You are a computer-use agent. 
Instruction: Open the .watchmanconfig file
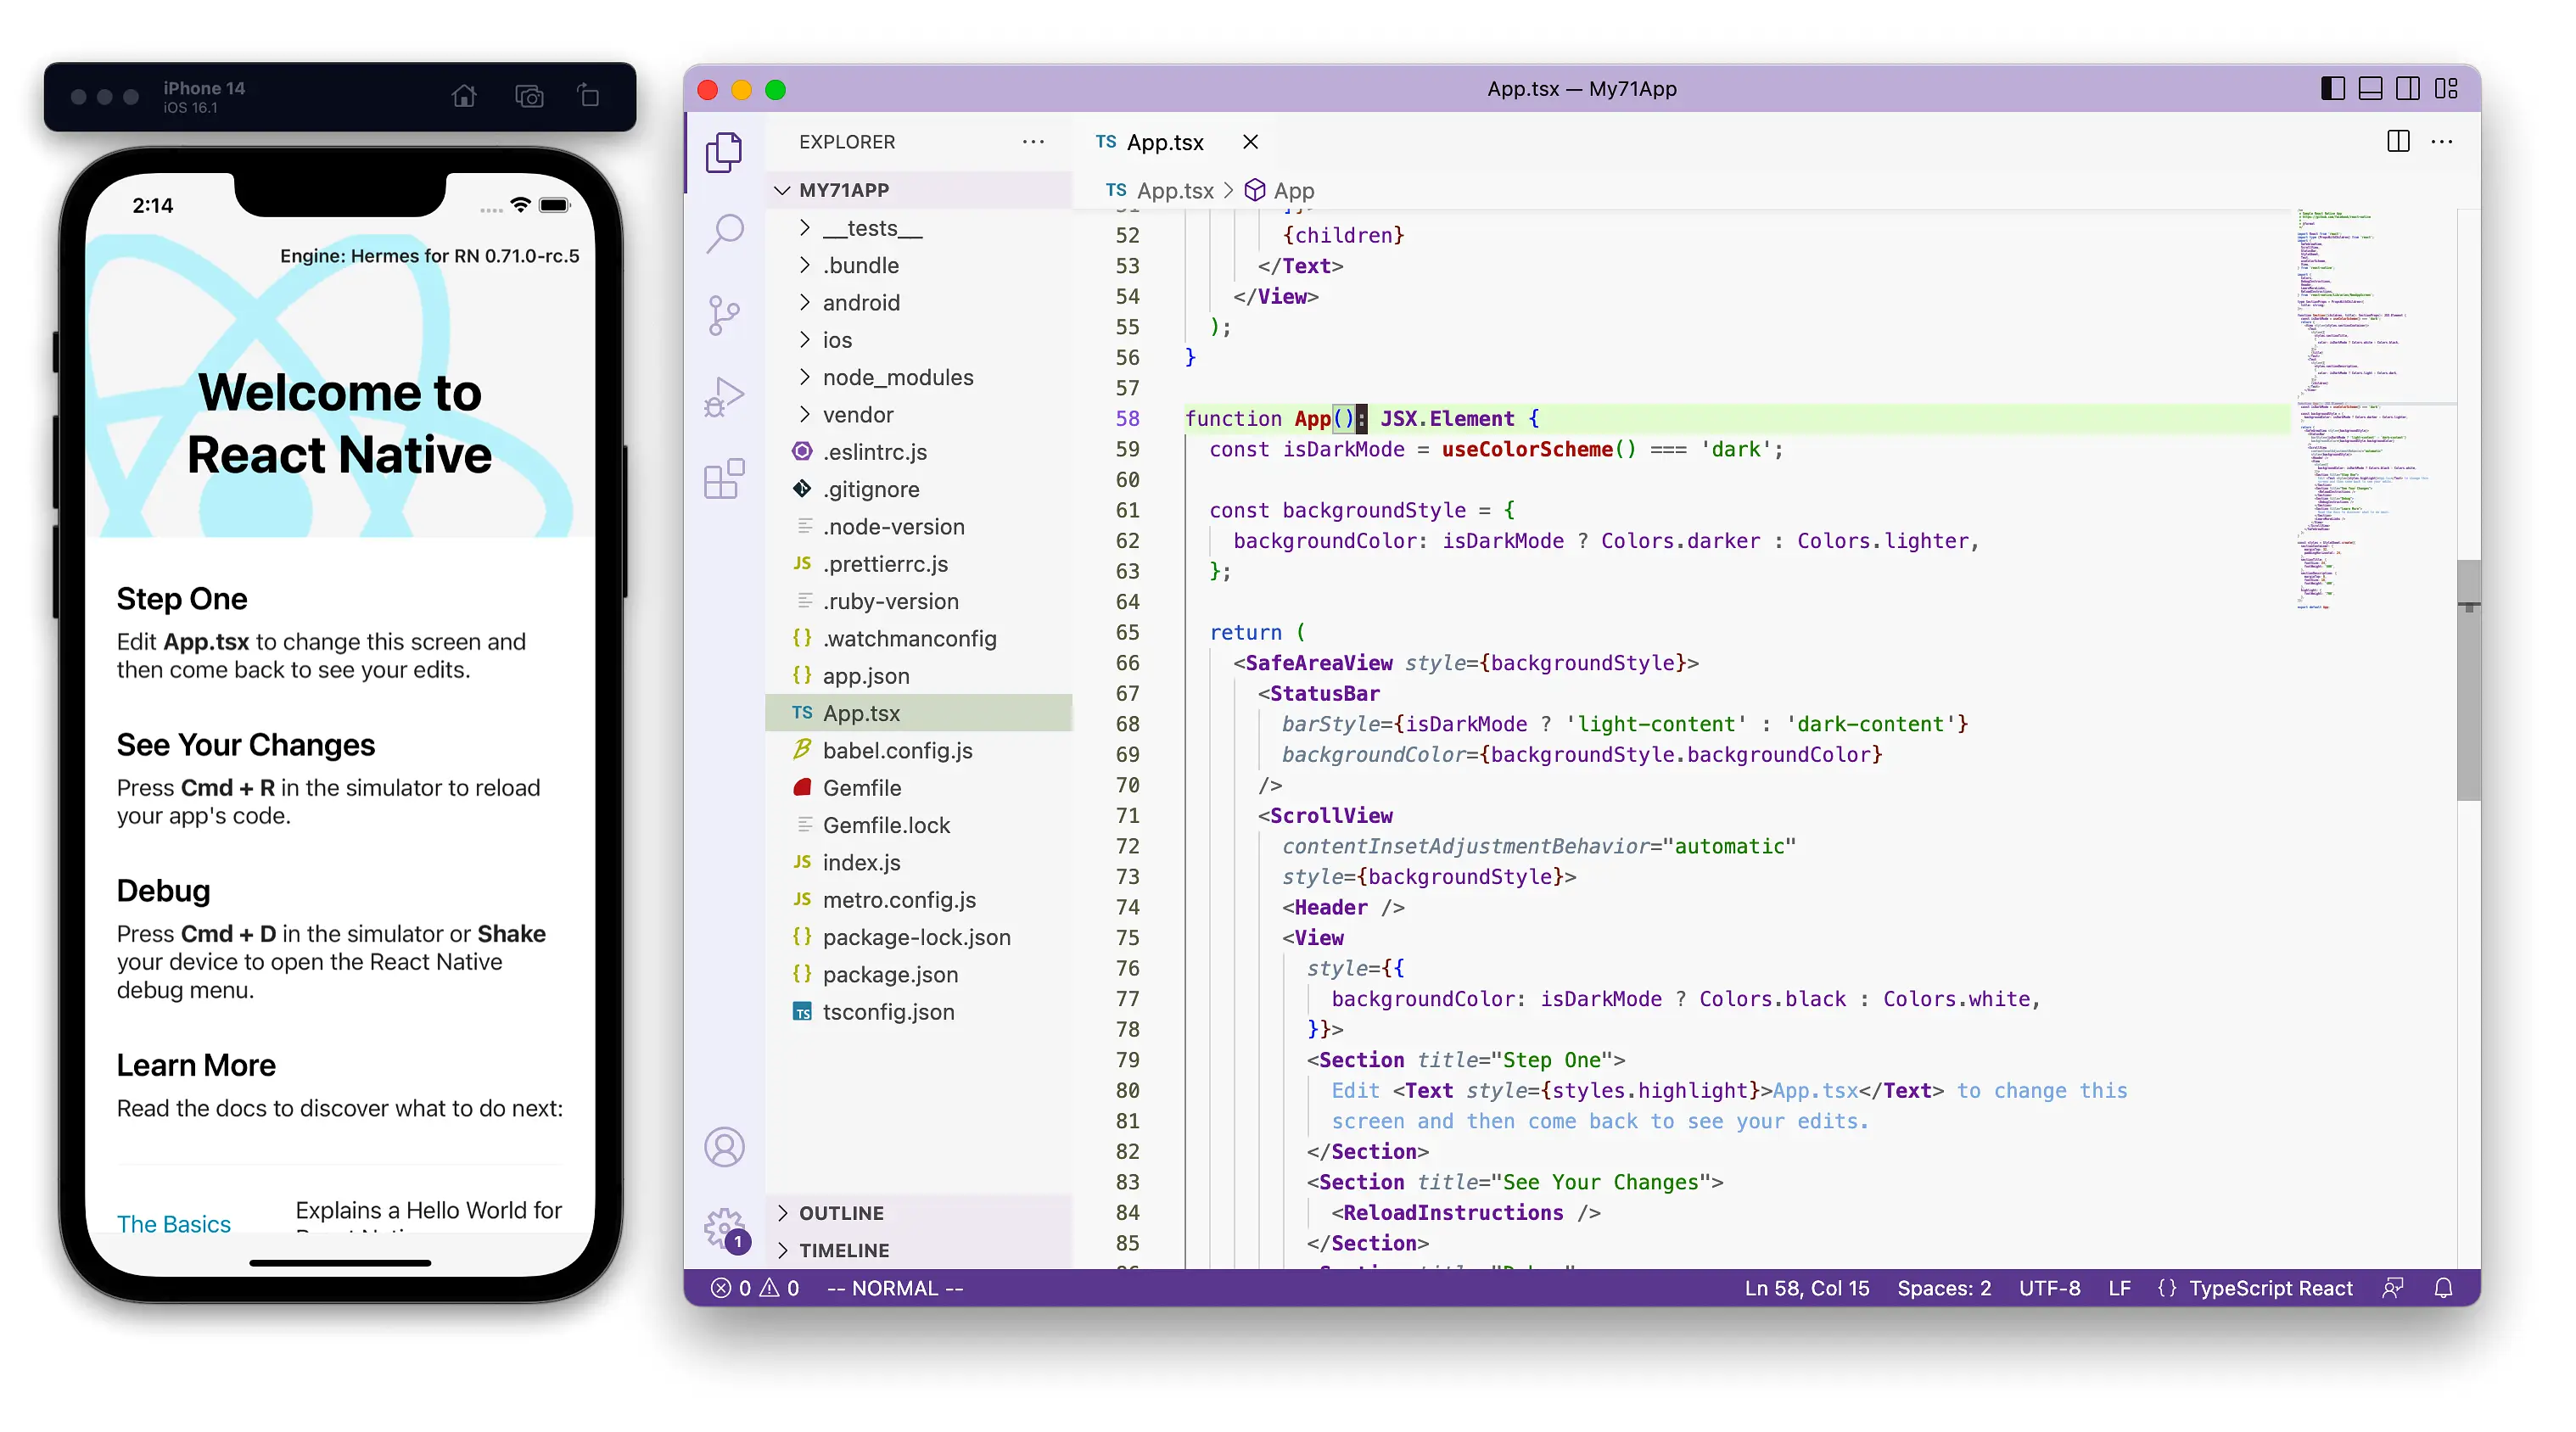(x=918, y=638)
